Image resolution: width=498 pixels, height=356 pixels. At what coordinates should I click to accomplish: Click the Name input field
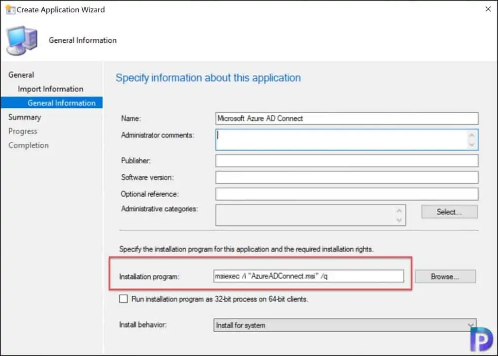click(x=346, y=119)
